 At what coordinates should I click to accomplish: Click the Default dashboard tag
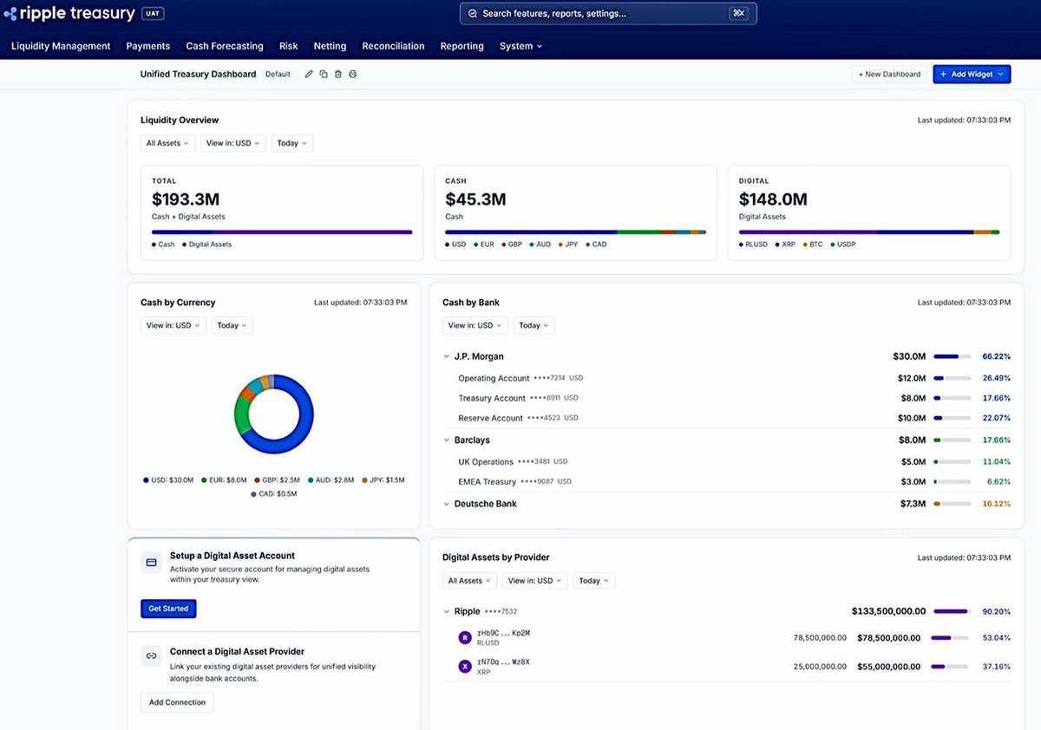pos(278,75)
